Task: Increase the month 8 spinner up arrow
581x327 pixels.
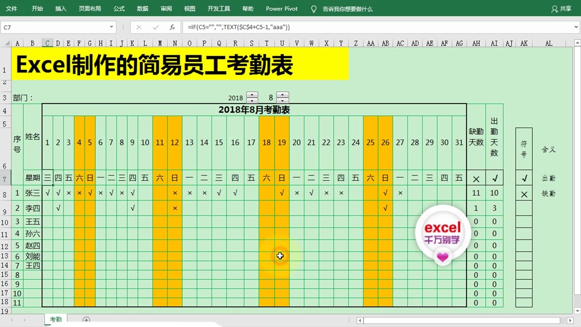Action: (x=282, y=95)
